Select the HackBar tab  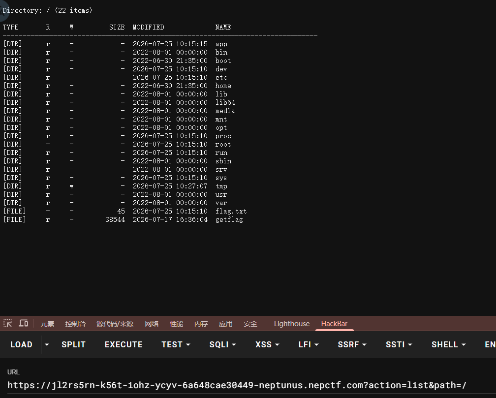point(334,324)
